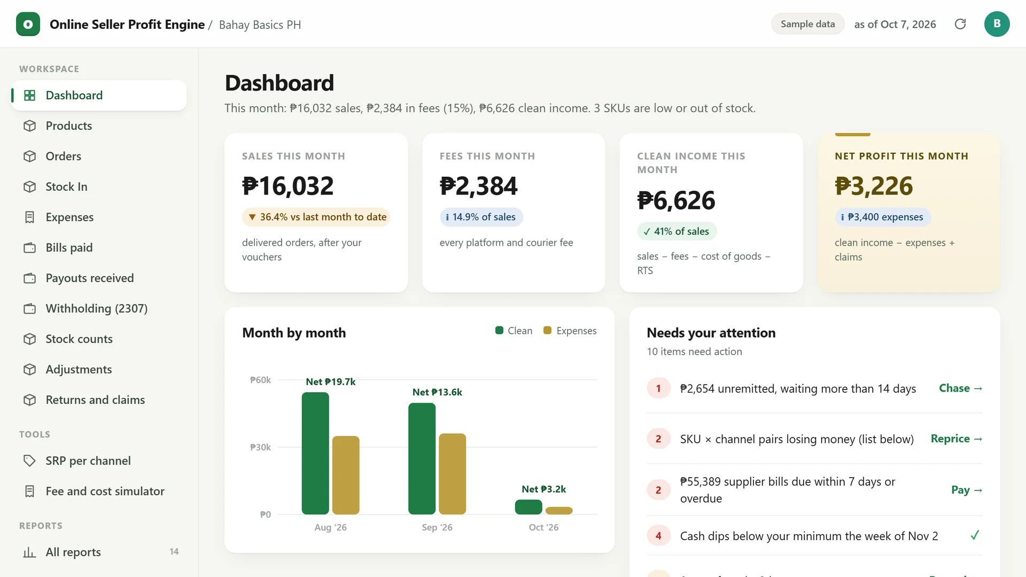Click '10 items need action' text
This screenshot has height=577, width=1026.
click(694, 352)
